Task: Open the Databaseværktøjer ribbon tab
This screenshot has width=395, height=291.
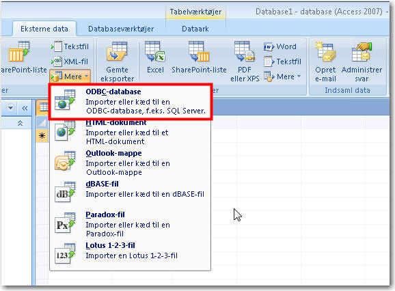Action: (121, 29)
